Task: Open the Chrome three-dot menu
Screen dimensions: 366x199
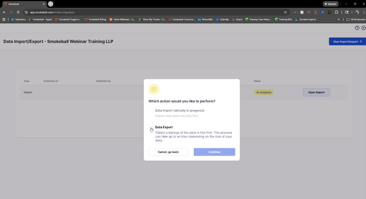Action: click(x=364, y=12)
